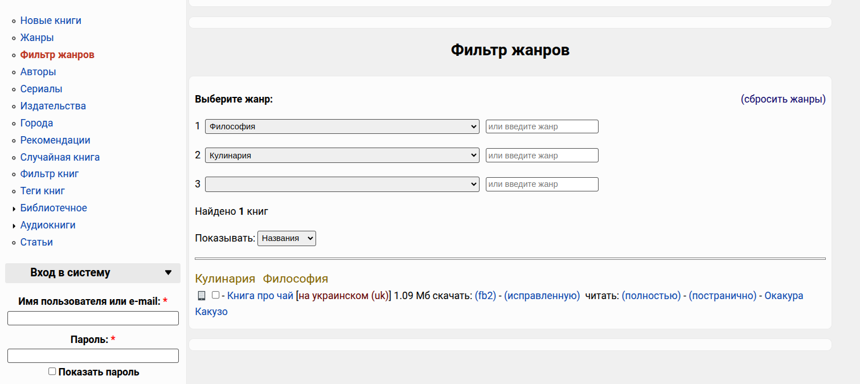This screenshot has height=384, width=860.
Task: Change the Показывать display mode dropdown
Action: click(286, 238)
